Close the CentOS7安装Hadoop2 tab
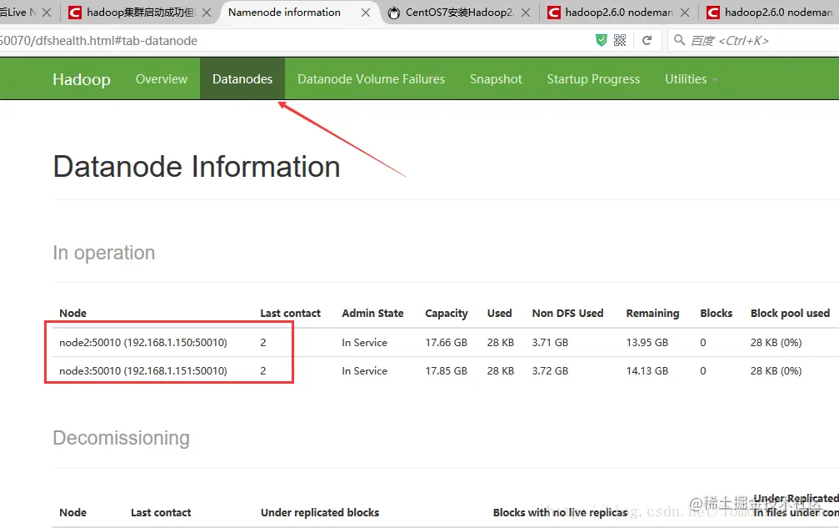The height and width of the screenshot is (528, 839). pos(526,13)
